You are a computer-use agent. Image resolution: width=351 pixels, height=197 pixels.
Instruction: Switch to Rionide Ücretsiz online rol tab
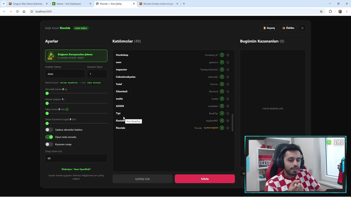[159, 4]
